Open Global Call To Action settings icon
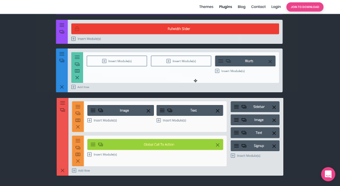Viewport: 340px width, 186px height. (x=93, y=145)
